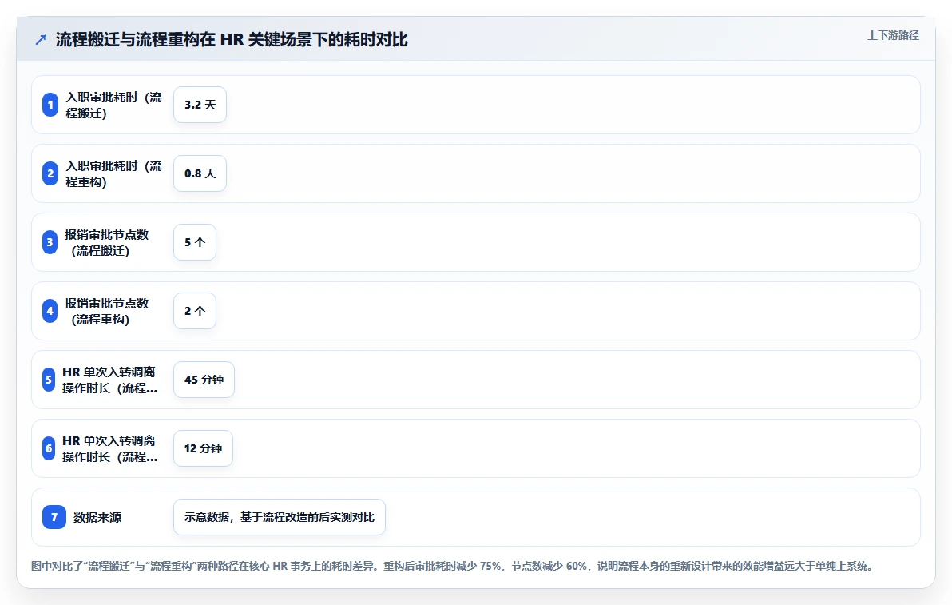
Task: Click the number 1 badge
Action: [50, 105]
